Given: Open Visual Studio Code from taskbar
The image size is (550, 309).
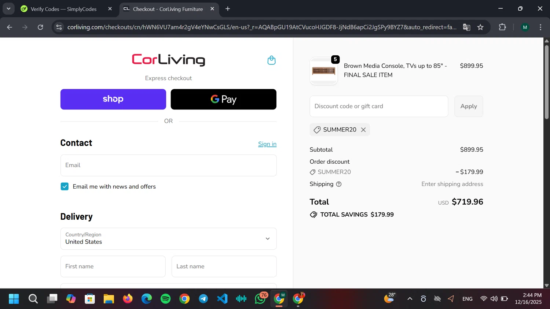Looking at the screenshot, I should [x=222, y=299].
